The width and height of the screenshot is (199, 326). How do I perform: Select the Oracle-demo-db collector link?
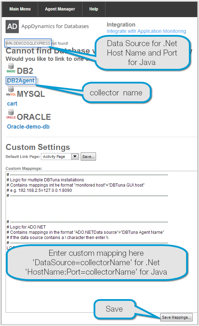[x=28, y=126]
